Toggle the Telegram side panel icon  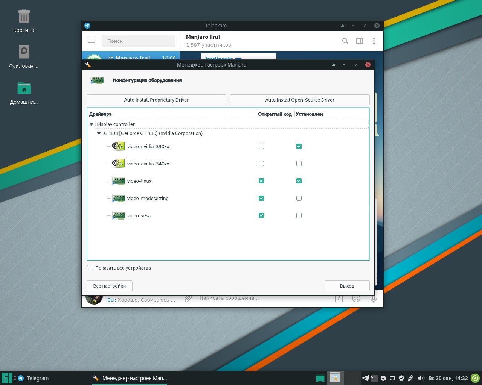[x=360, y=41]
